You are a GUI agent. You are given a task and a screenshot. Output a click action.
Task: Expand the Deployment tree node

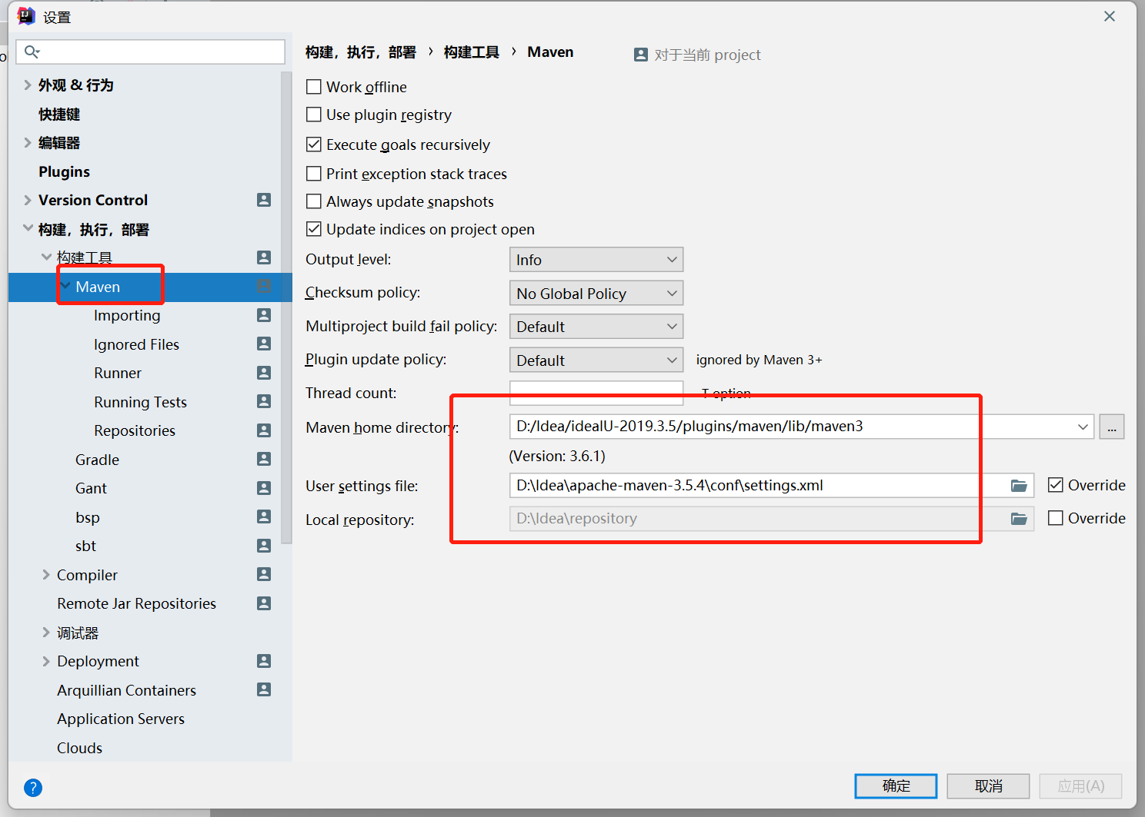(x=46, y=661)
